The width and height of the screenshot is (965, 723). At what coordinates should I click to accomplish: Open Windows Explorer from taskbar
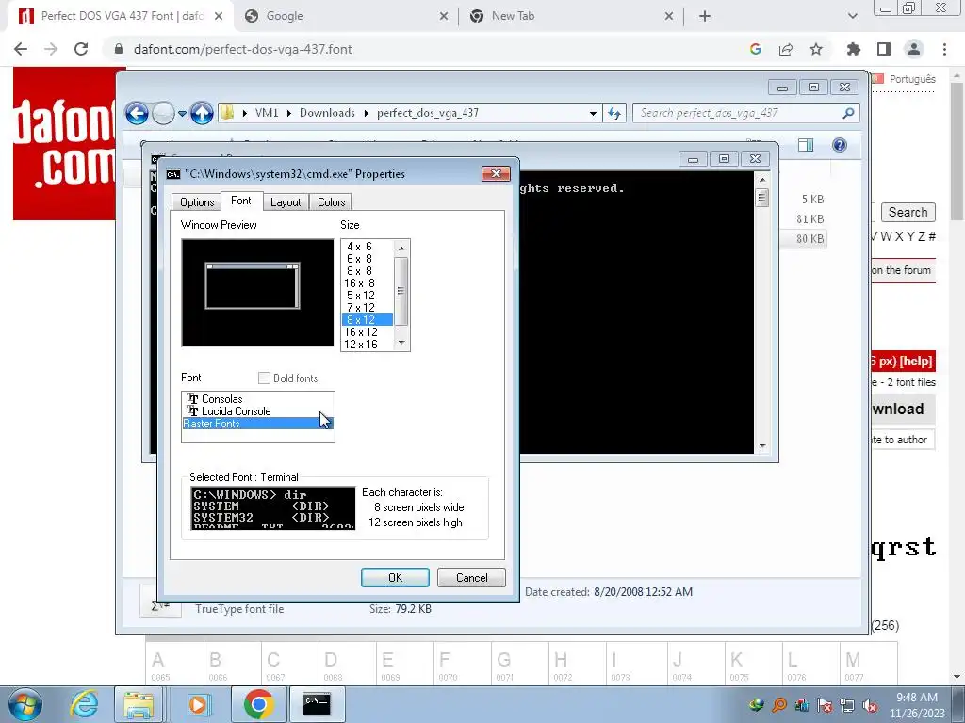139,704
